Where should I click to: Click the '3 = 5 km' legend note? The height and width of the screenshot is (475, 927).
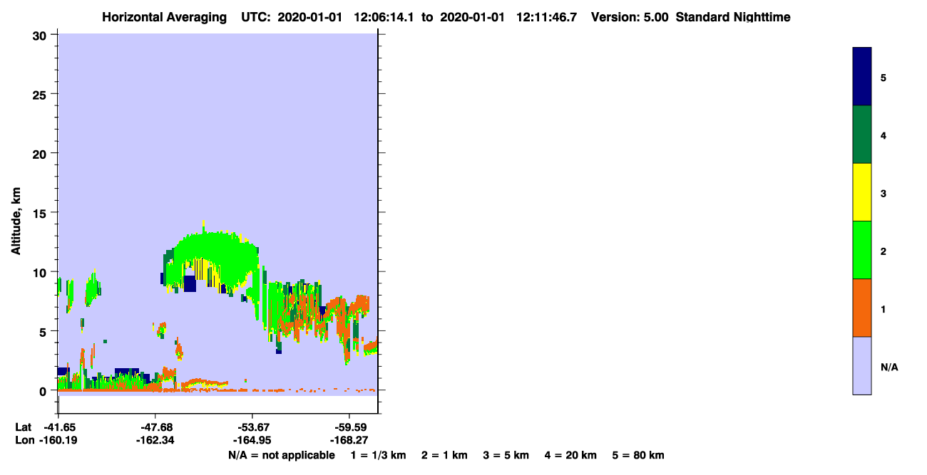pyautogui.click(x=506, y=456)
